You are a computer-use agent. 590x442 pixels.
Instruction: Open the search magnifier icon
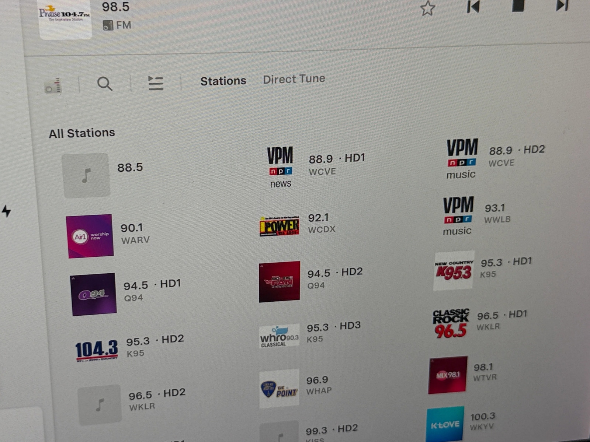105,84
